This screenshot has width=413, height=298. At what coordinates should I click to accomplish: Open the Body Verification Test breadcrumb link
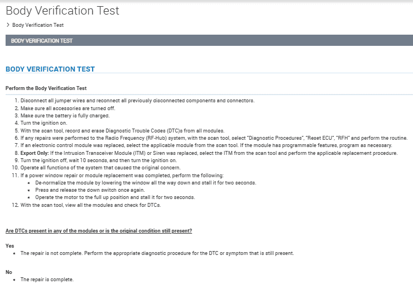(38, 25)
